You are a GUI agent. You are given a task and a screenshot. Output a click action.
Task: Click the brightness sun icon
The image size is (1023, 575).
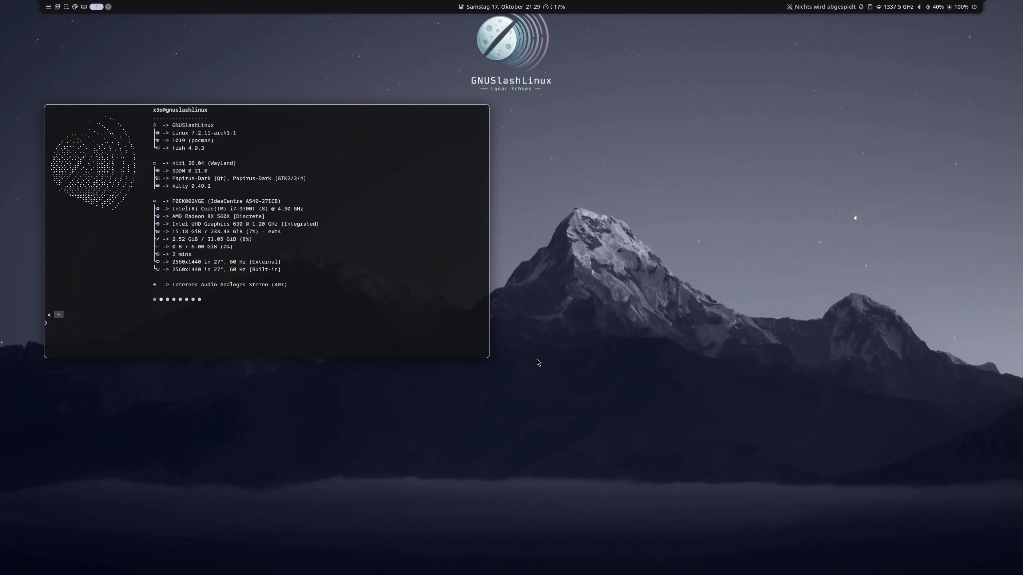[949, 7]
